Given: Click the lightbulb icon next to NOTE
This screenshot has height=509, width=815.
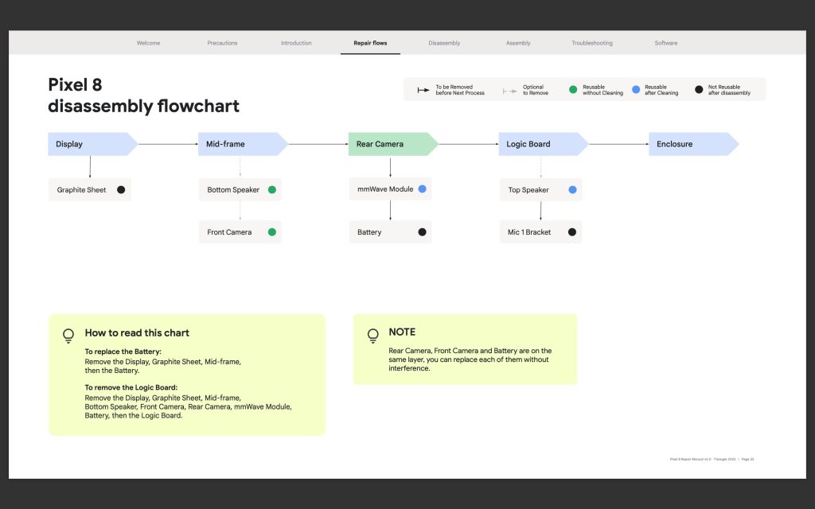Looking at the screenshot, I should tap(372, 336).
